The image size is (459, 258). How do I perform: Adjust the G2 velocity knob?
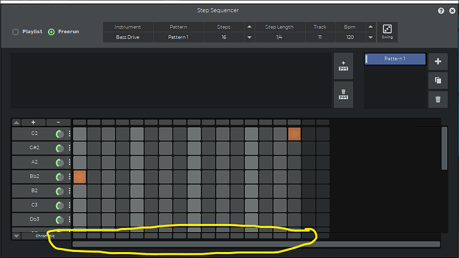point(59,134)
